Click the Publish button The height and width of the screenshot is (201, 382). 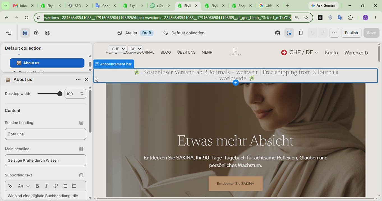tap(351, 33)
